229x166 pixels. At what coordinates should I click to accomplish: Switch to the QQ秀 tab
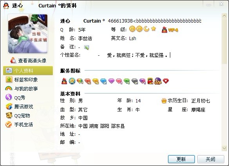click(28, 97)
